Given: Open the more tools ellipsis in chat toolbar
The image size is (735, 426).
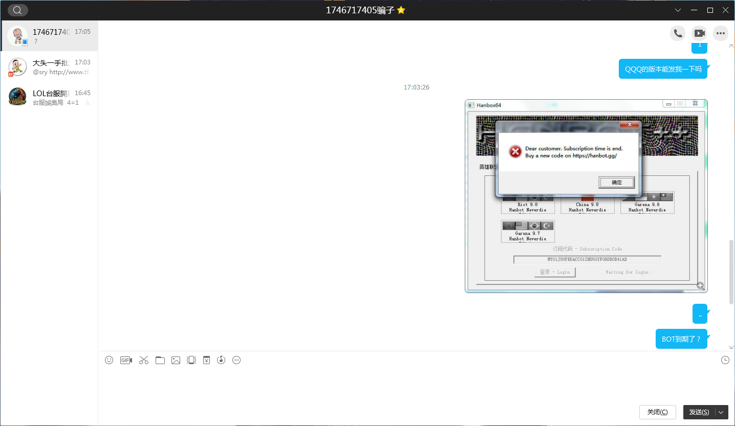Looking at the screenshot, I should tap(236, 360).
